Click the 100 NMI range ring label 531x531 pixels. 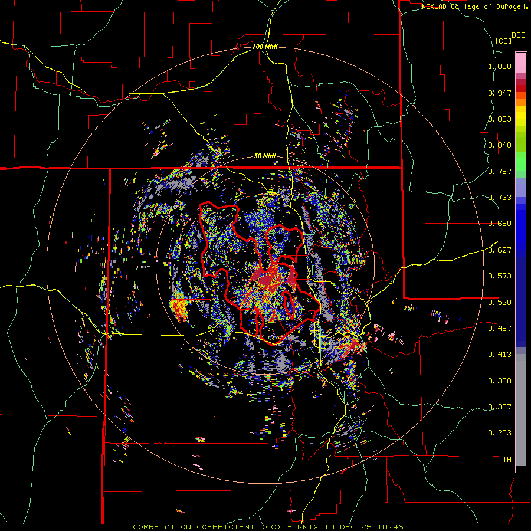(x=265, y=47)
